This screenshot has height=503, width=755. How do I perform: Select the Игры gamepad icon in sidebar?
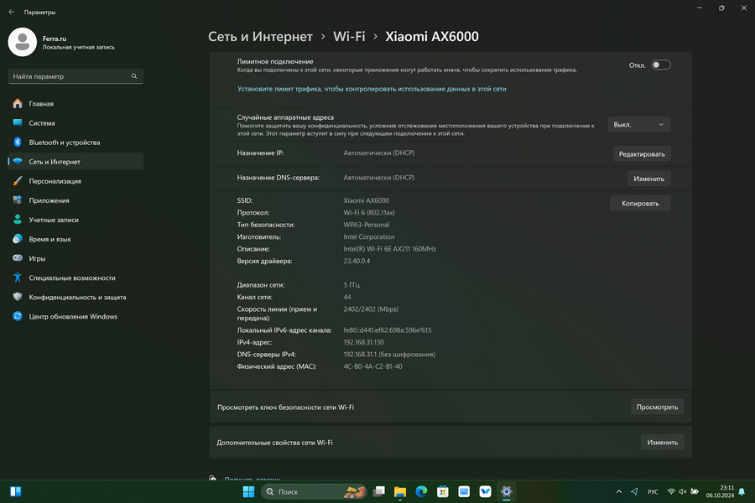click(x=18, y=259)
